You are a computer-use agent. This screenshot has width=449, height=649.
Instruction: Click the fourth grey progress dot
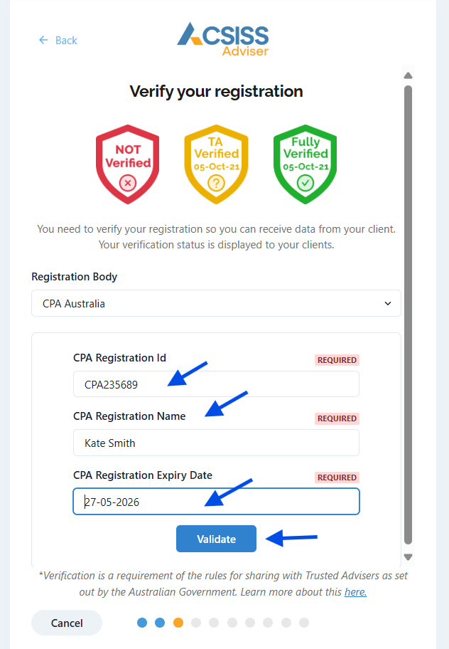(250, 623)
